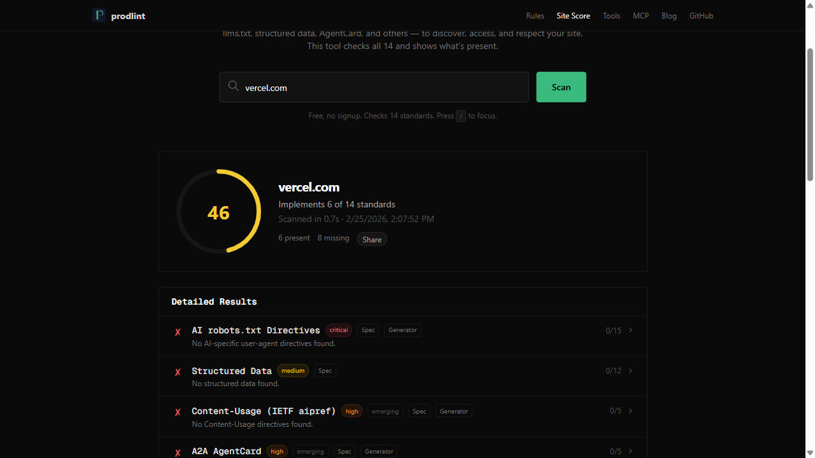
Task: Open Spec link for A2A AgentCard
Action: click(x=344, y=452)
